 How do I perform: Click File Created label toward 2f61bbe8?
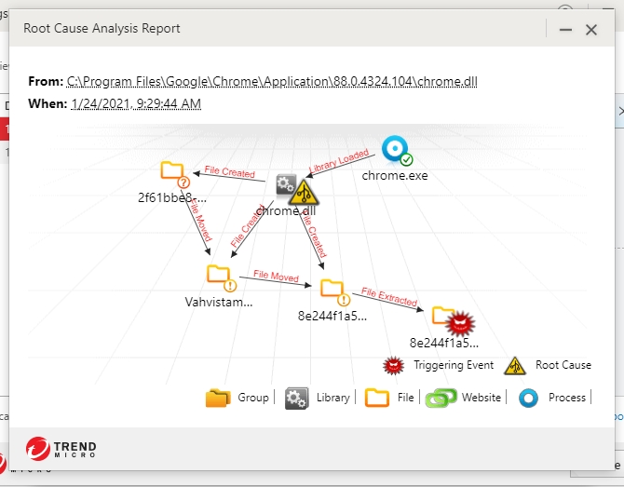[x=230, y=171]
